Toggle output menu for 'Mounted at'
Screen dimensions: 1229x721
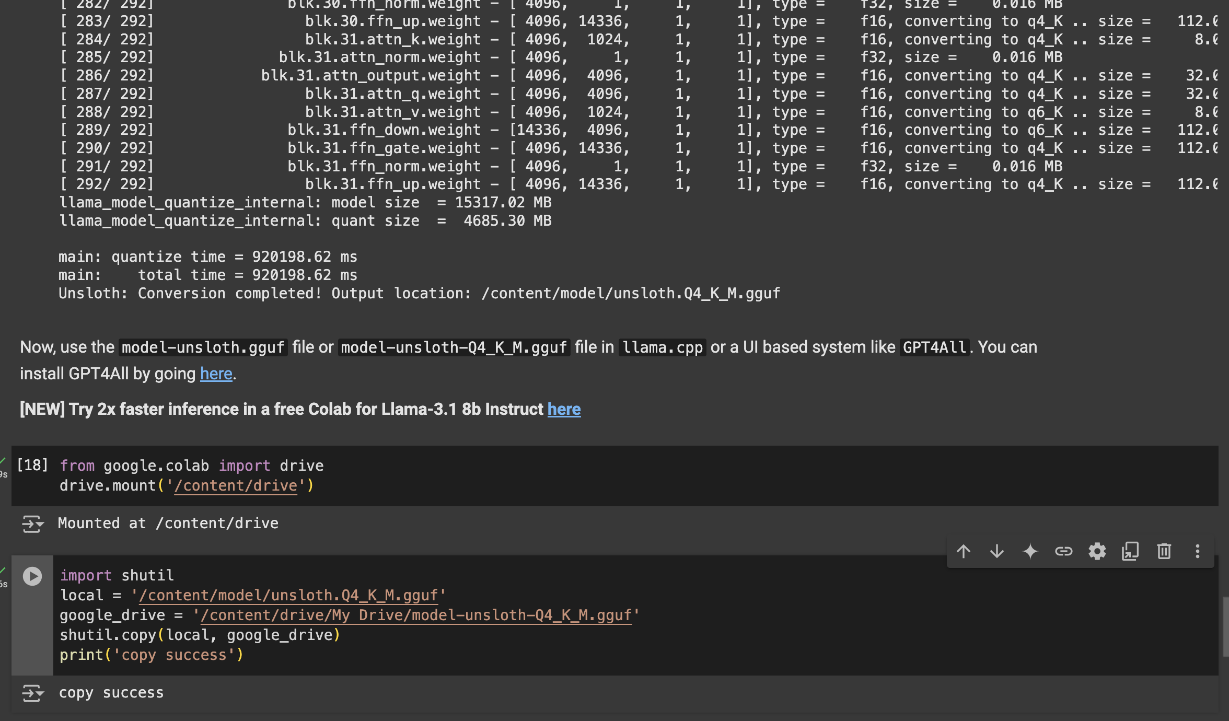tap(32, 524)
